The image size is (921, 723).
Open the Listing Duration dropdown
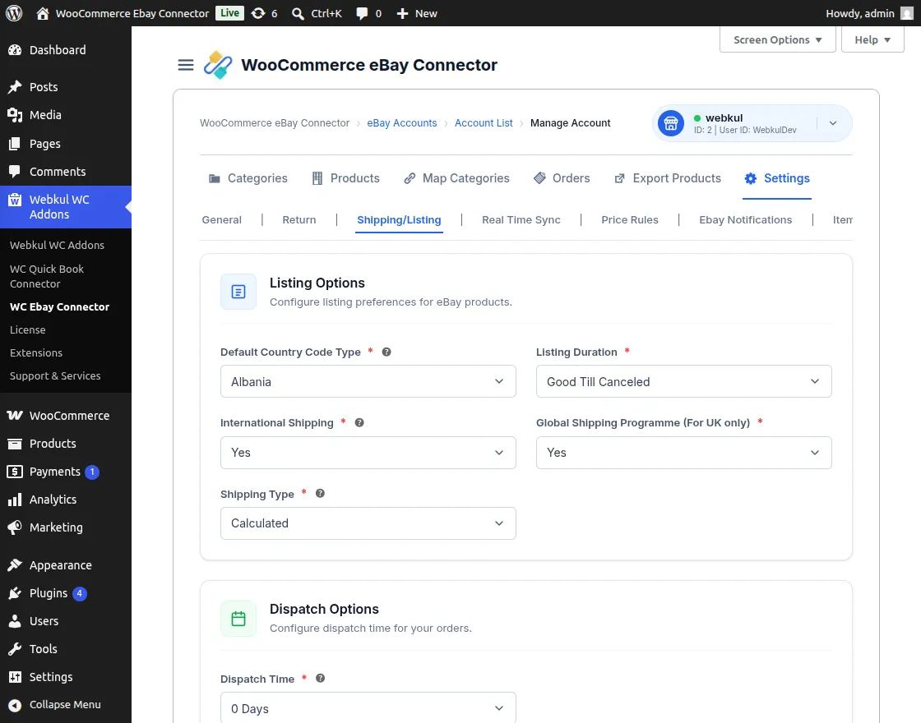coord(683,381)
